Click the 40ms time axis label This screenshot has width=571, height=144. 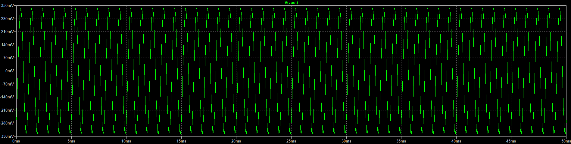456,141
